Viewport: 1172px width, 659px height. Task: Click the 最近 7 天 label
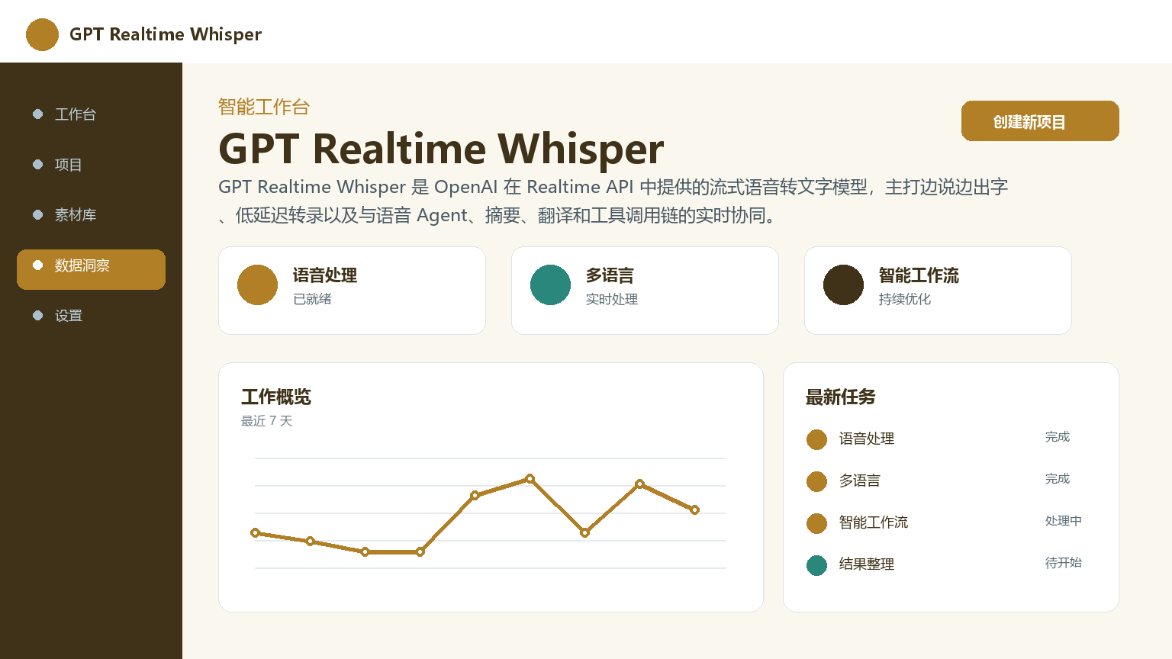(x=267, y=421)
